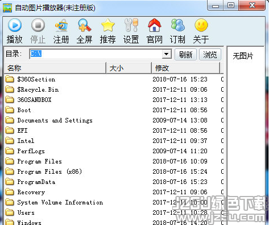Sort by the 名称 column header
The image size is (269, 225).
pos(55,68)
